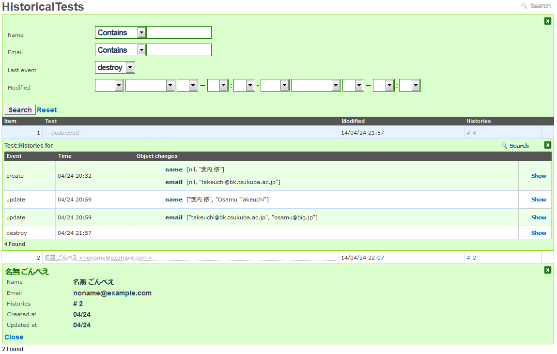
Task: Show the create event history entry
Action: (x=539, y=176)
